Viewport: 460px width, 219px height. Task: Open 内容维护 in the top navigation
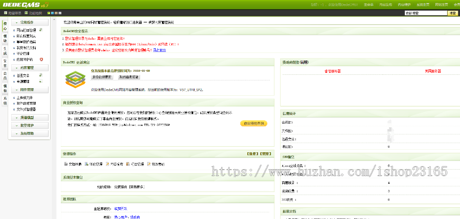(x=404, y=5)
